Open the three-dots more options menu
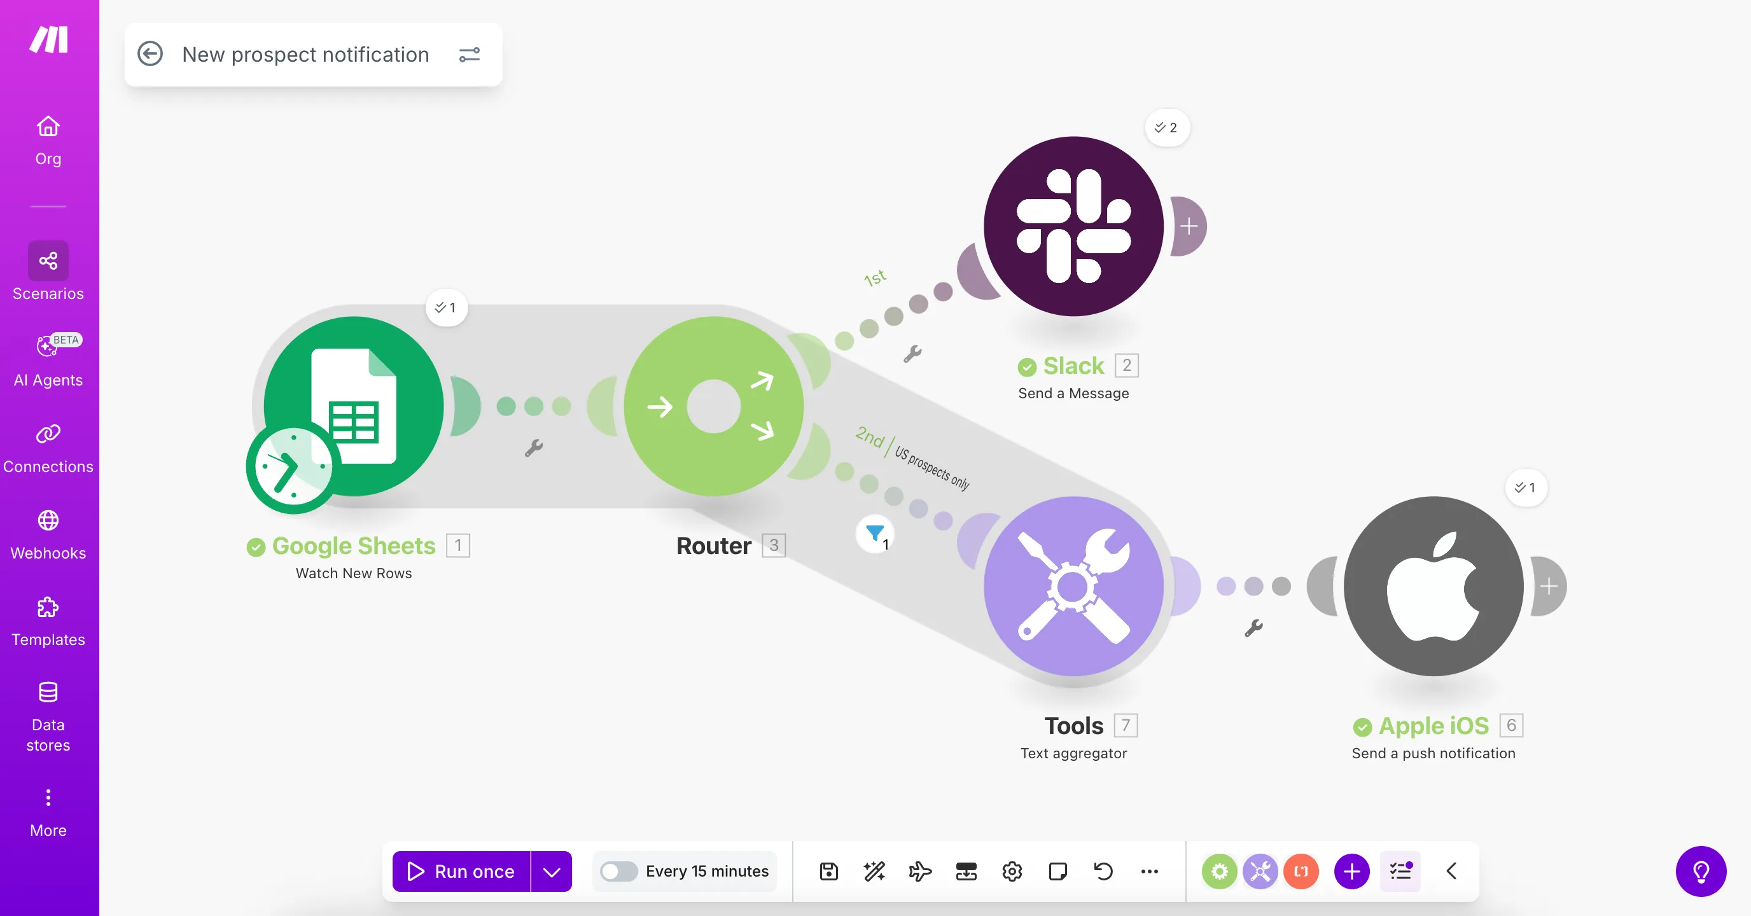The image size is (1751, 916). [x=1150, y=871]
